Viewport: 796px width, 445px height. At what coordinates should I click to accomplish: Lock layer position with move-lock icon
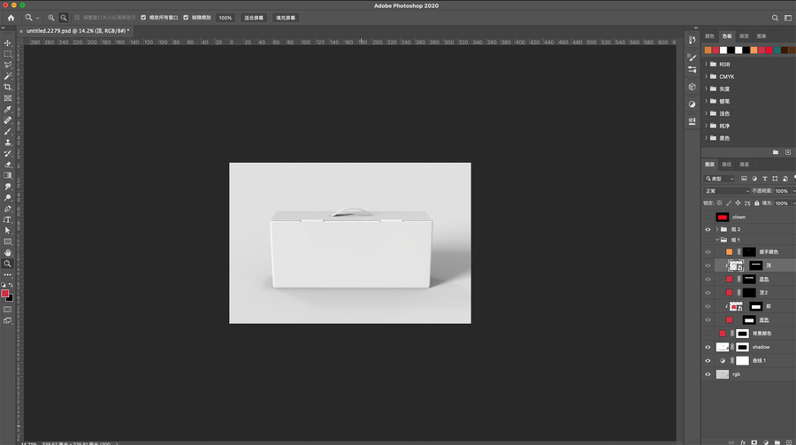point(739,203)
